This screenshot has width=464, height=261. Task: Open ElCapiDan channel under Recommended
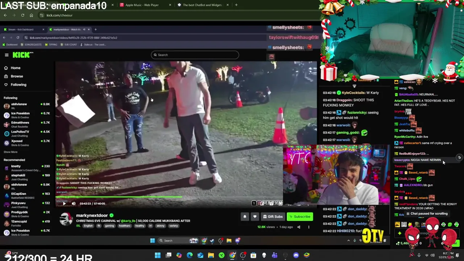(27, 195)
